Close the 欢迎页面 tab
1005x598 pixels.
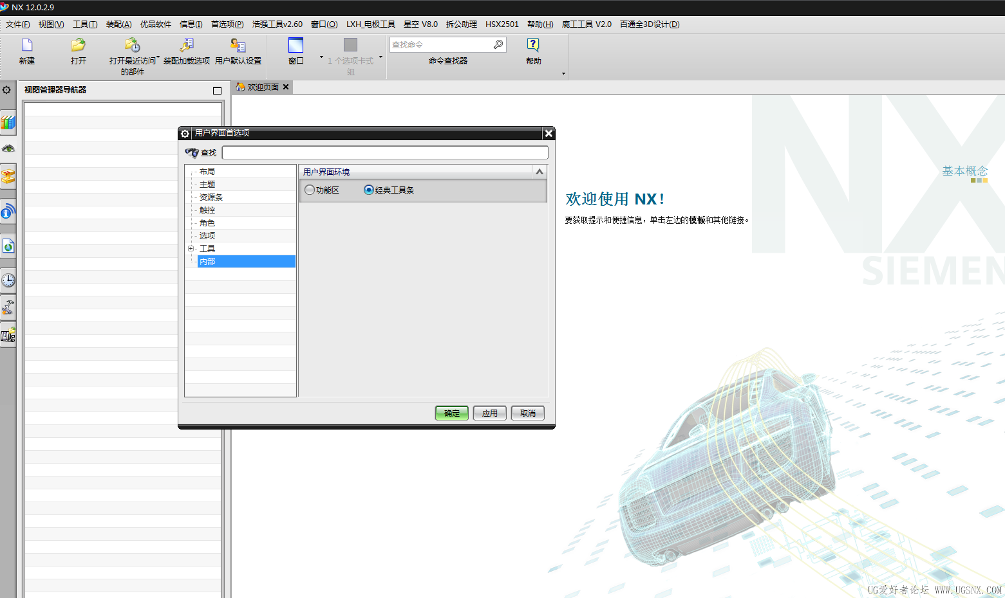point(286,87)
